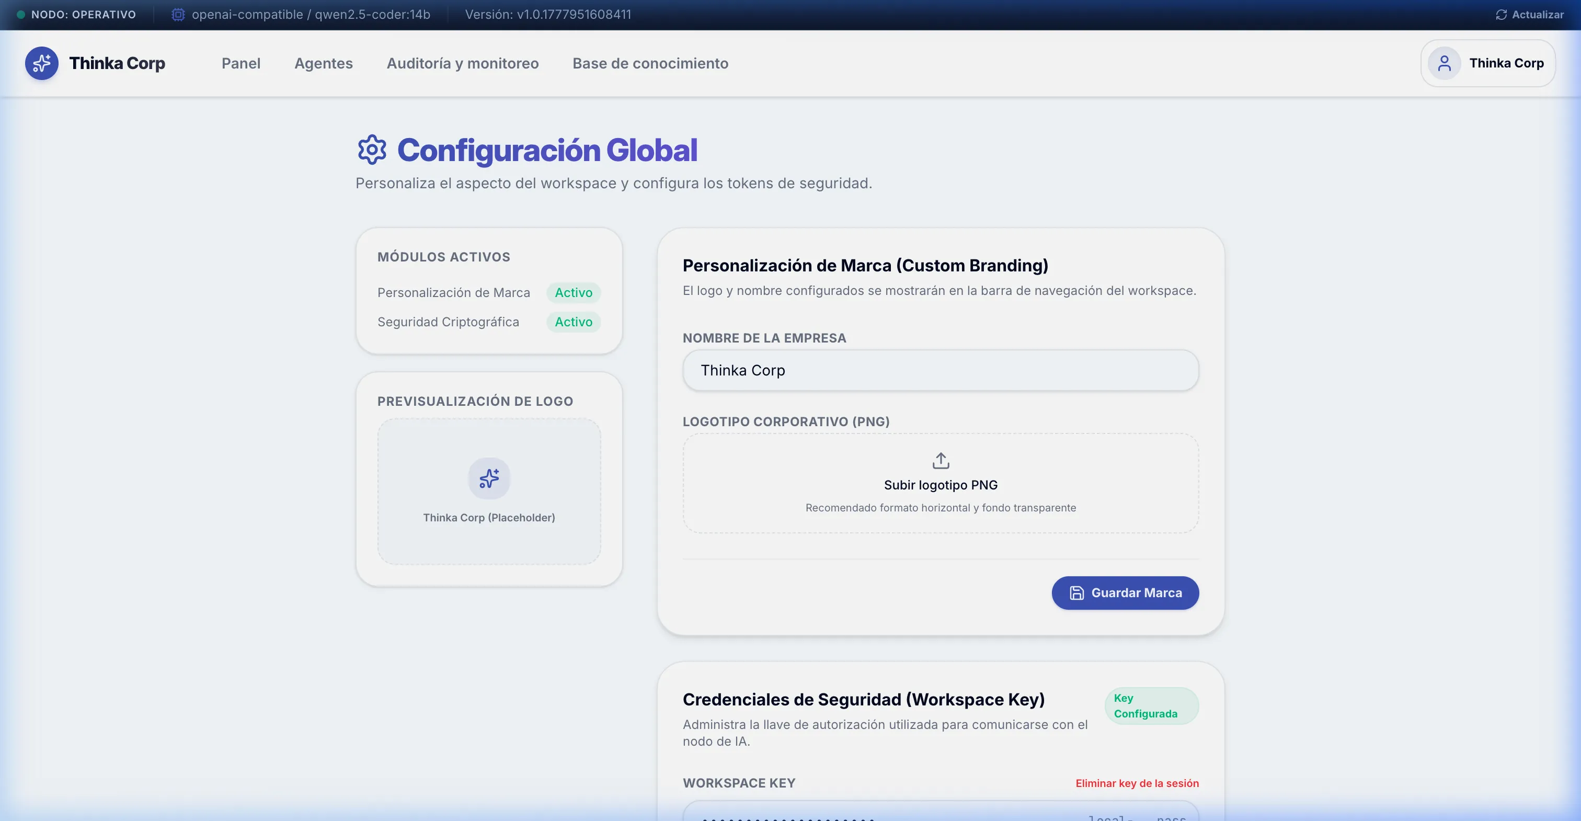Click the MÓDULOS ACTIVOS section title
The image size is (1581, 821).
tap(444, 257)
